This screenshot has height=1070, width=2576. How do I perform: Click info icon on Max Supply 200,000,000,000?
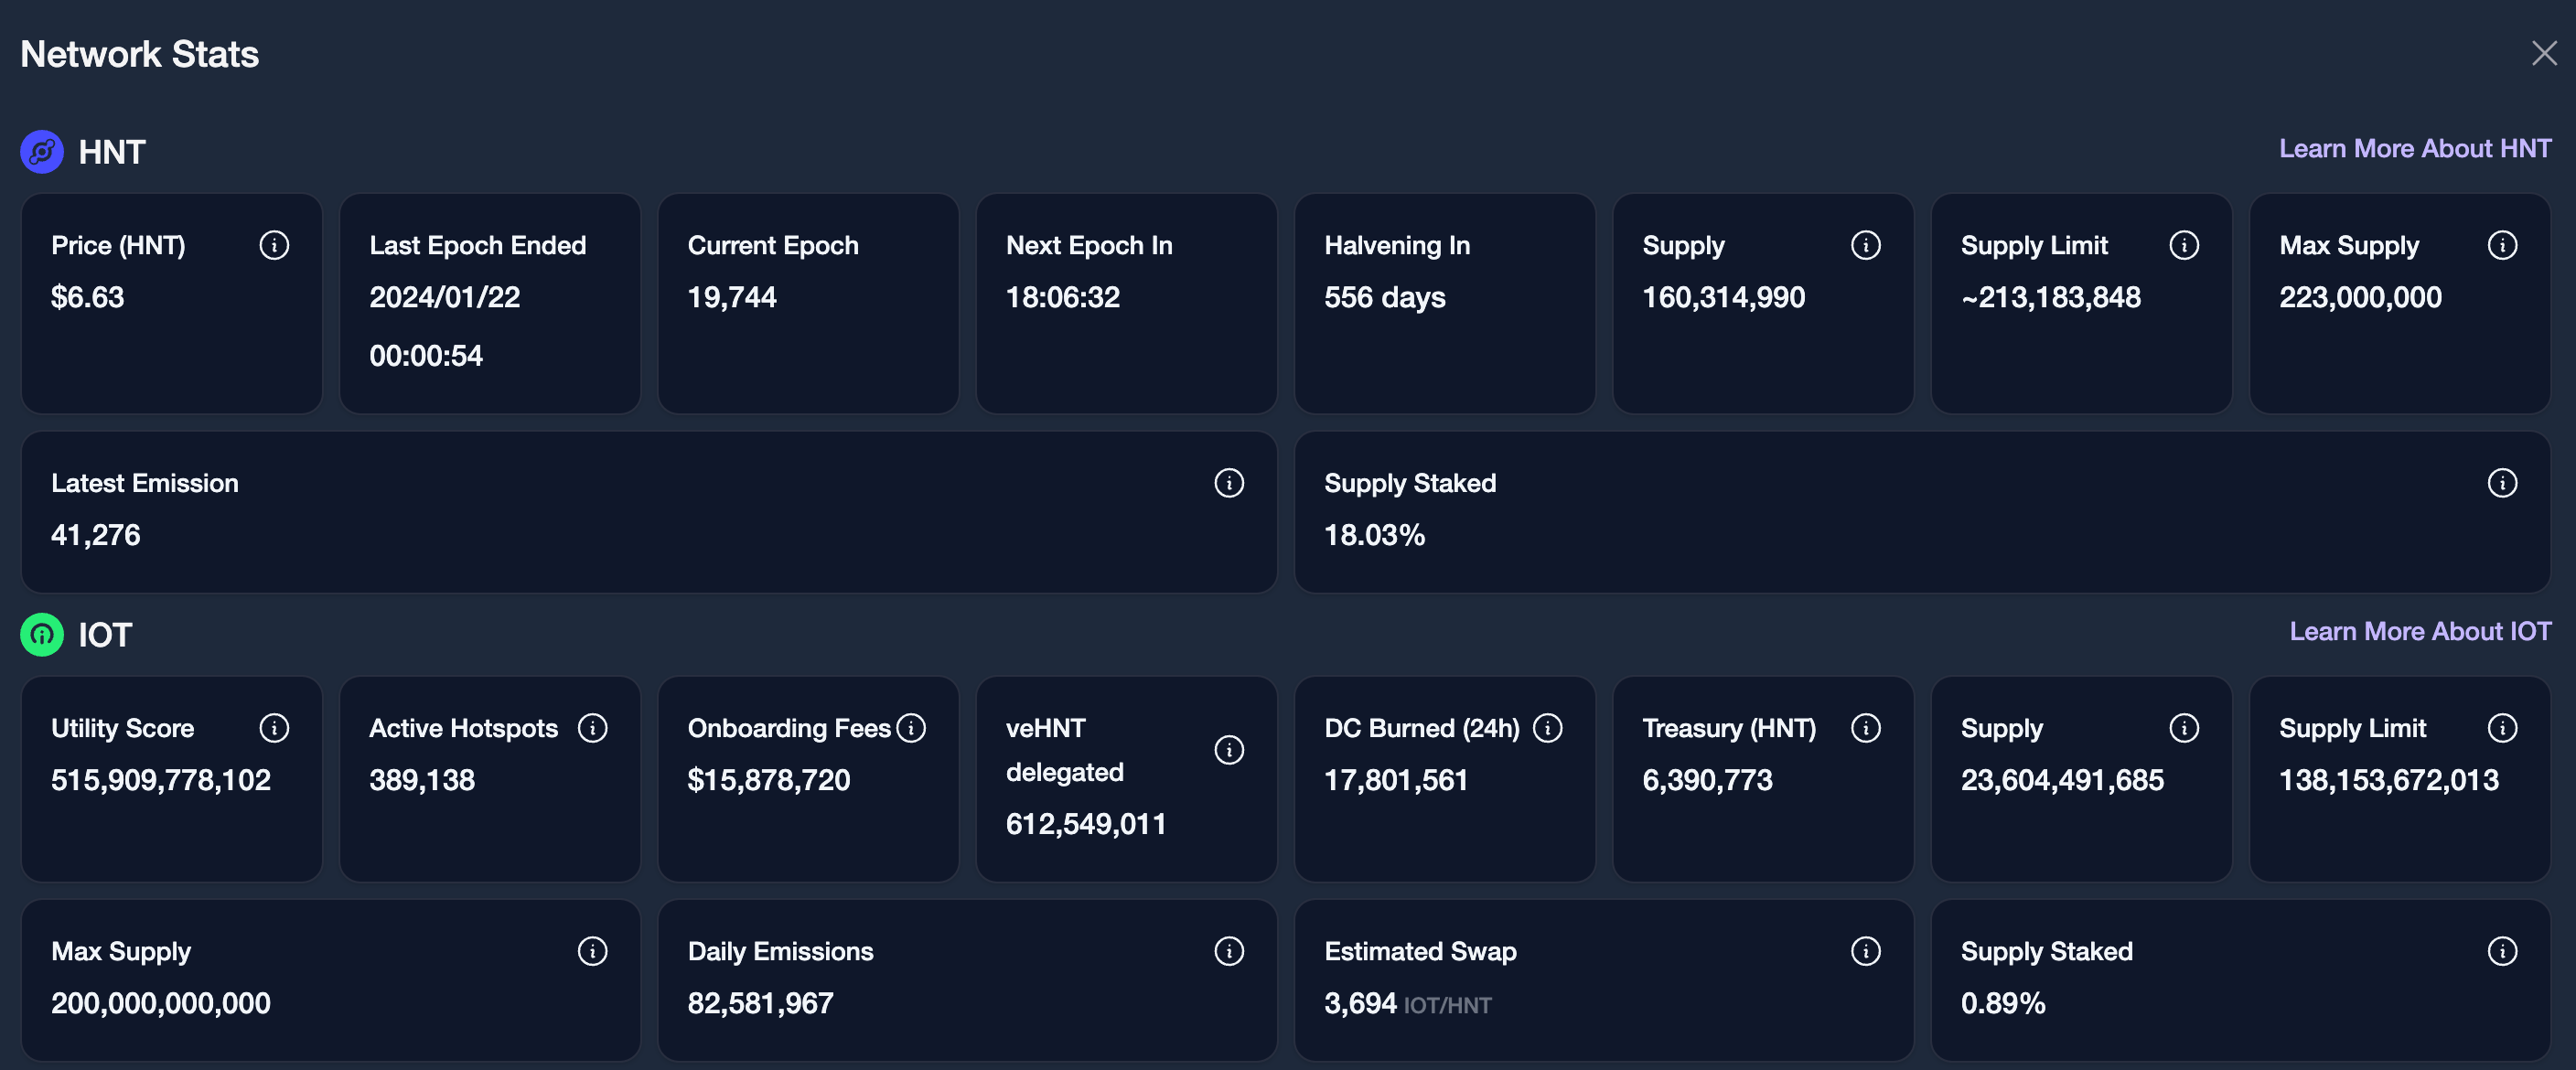point(592,951)
